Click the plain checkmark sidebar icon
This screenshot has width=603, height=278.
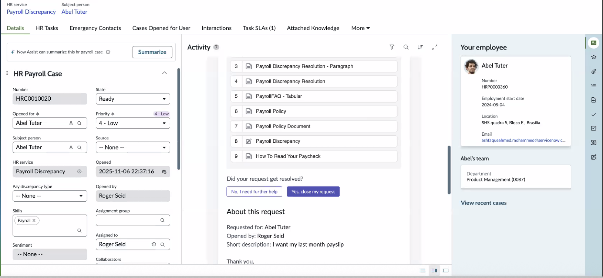point(594,114)
